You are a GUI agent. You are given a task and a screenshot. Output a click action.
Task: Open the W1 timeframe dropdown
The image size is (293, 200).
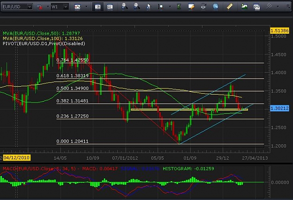coord(60,7)
